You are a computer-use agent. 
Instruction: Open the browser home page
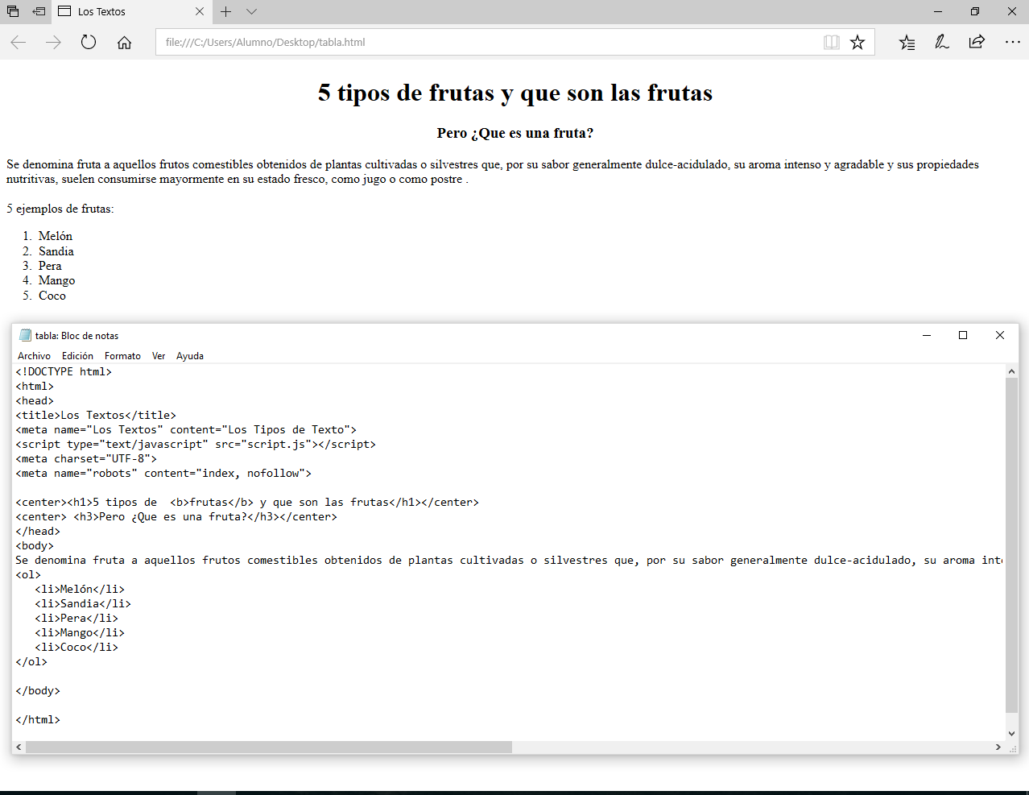[124, 43]
